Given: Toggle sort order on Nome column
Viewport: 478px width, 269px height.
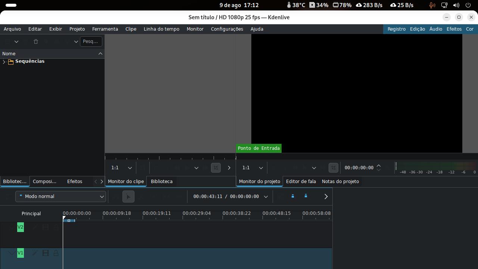Looking at the screenshot, I should 52,53.
